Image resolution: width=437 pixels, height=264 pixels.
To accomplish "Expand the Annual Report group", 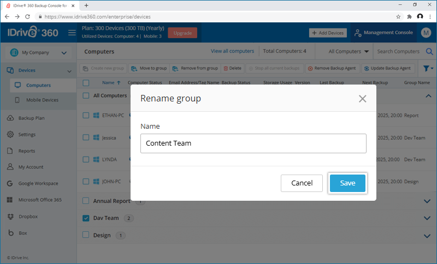I will coord(427,201).
